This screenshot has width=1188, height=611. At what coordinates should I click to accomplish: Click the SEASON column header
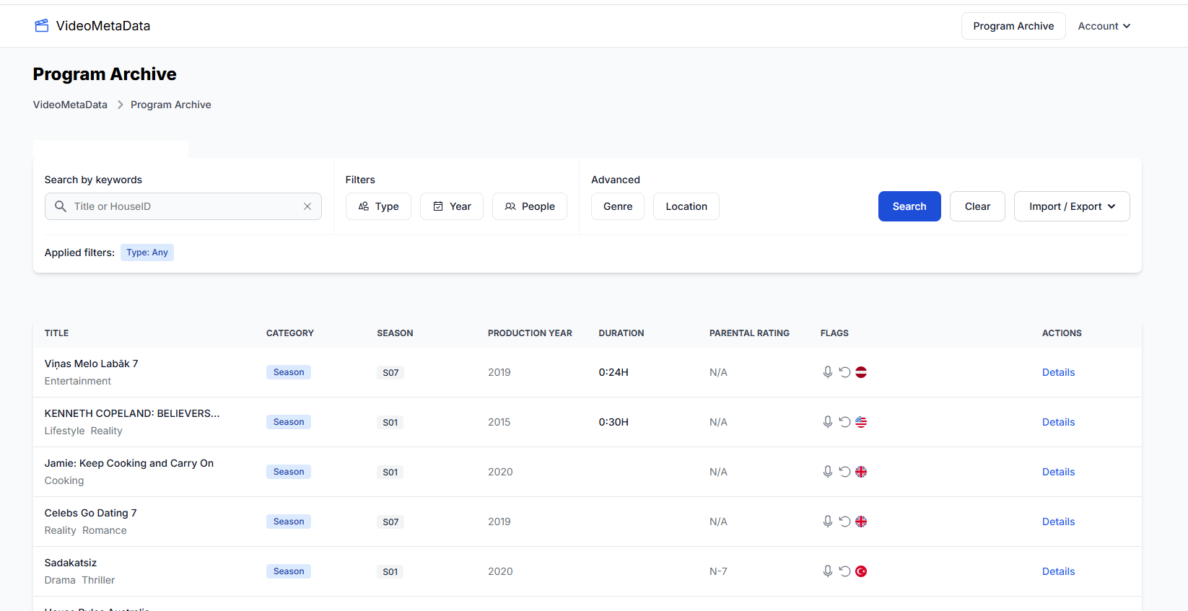(x=395, y=333)
